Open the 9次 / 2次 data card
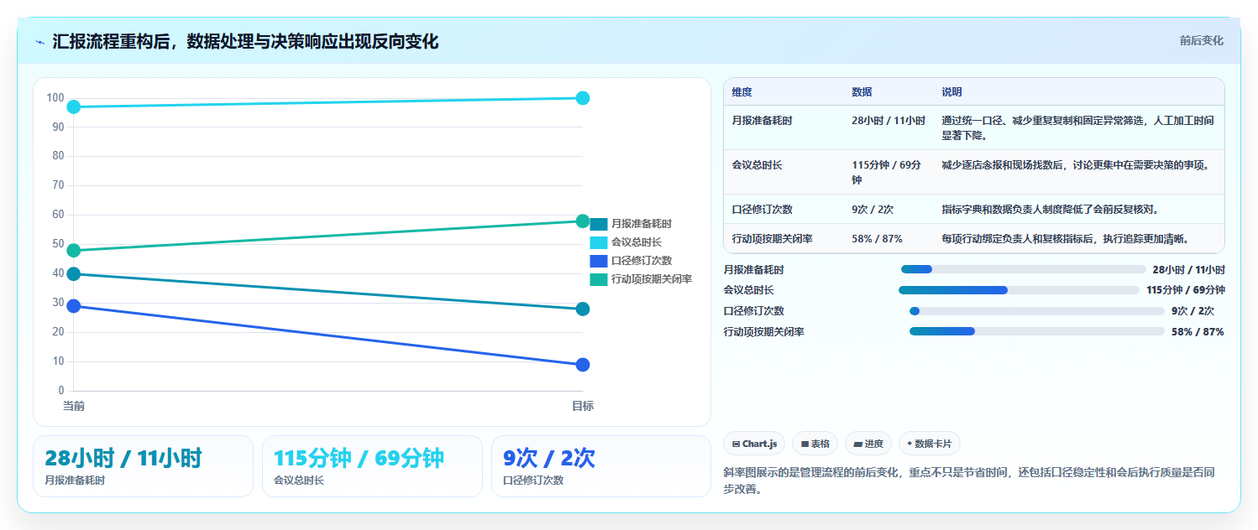The width and height of the screenshot is (1258, 530). tap(601, 466)
